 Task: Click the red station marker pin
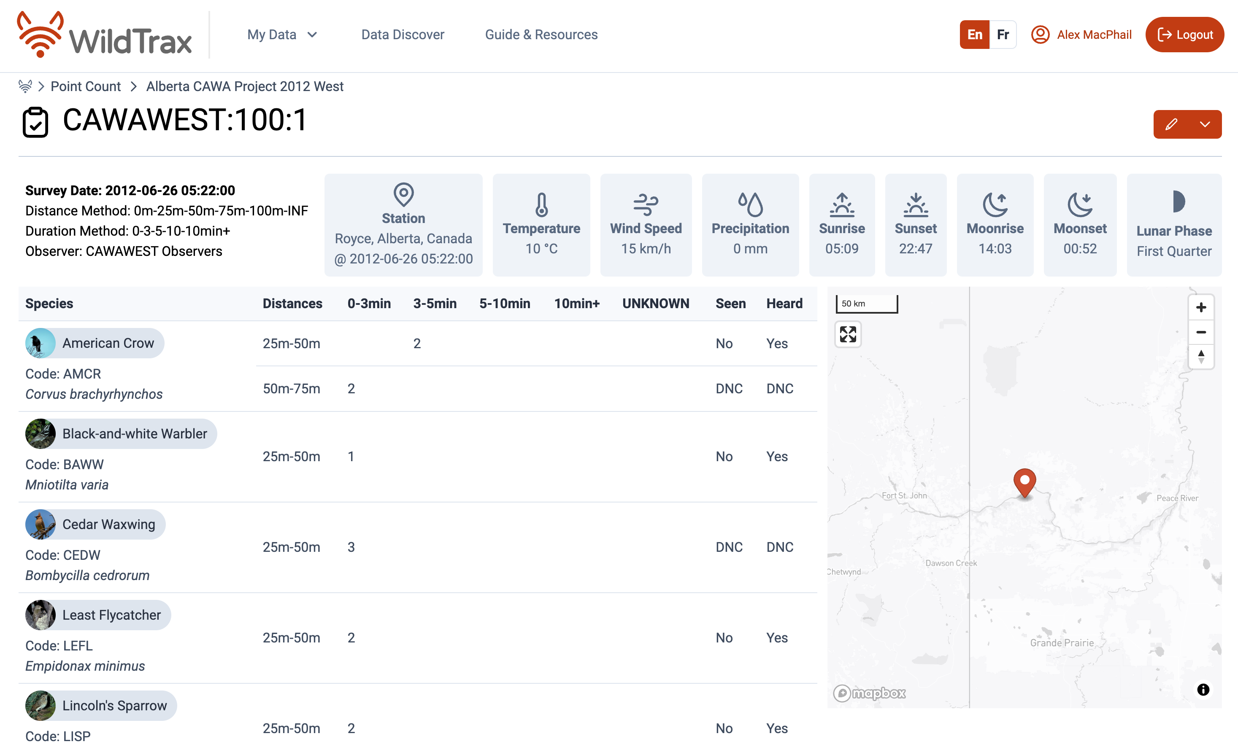click(x=1024, y=481)
